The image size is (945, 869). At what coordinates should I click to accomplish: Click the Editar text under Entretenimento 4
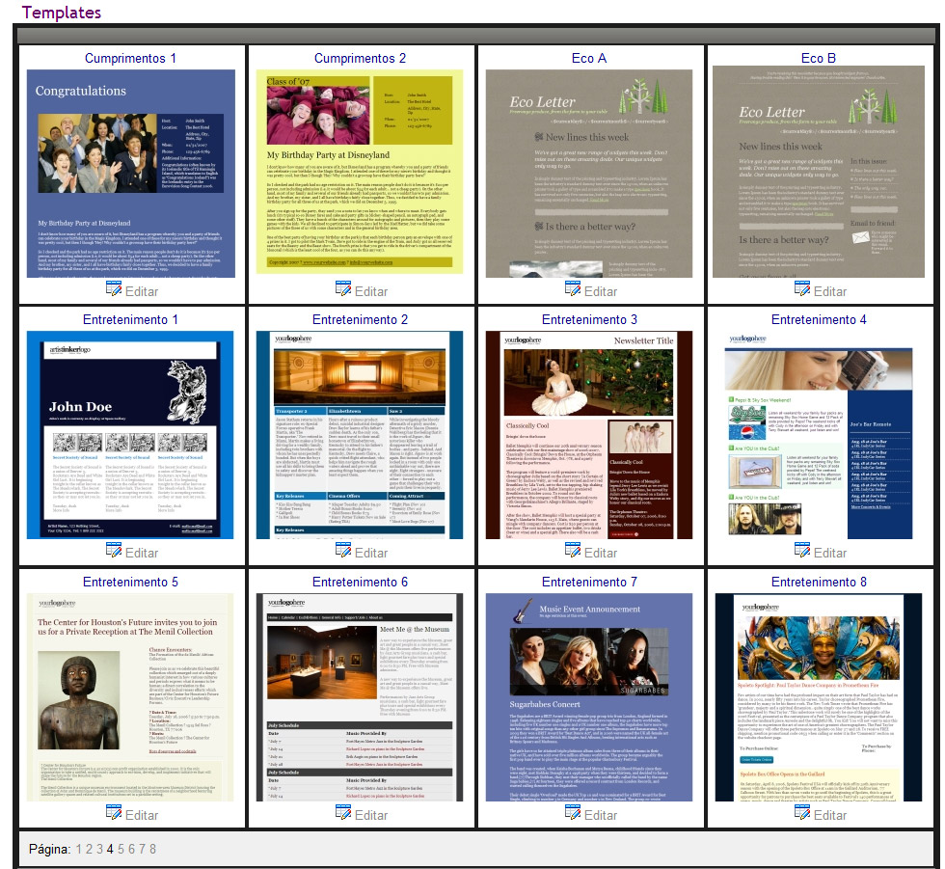tap(830, 553)
